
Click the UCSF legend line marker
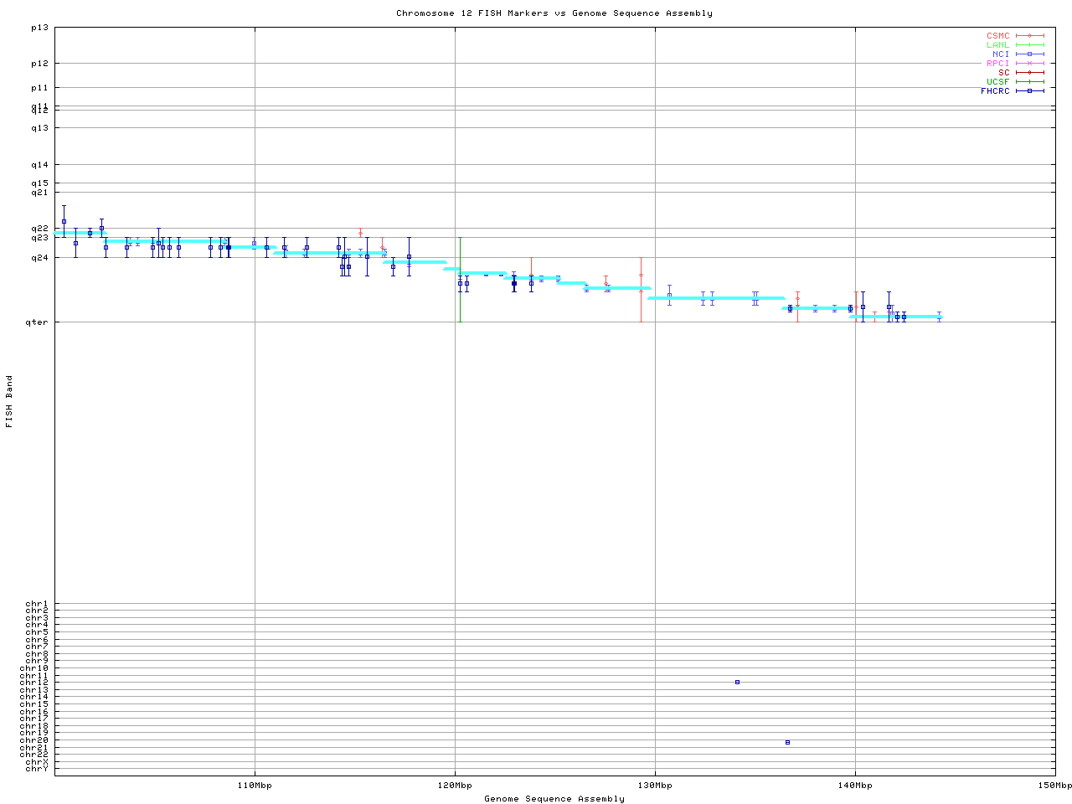1029,82
